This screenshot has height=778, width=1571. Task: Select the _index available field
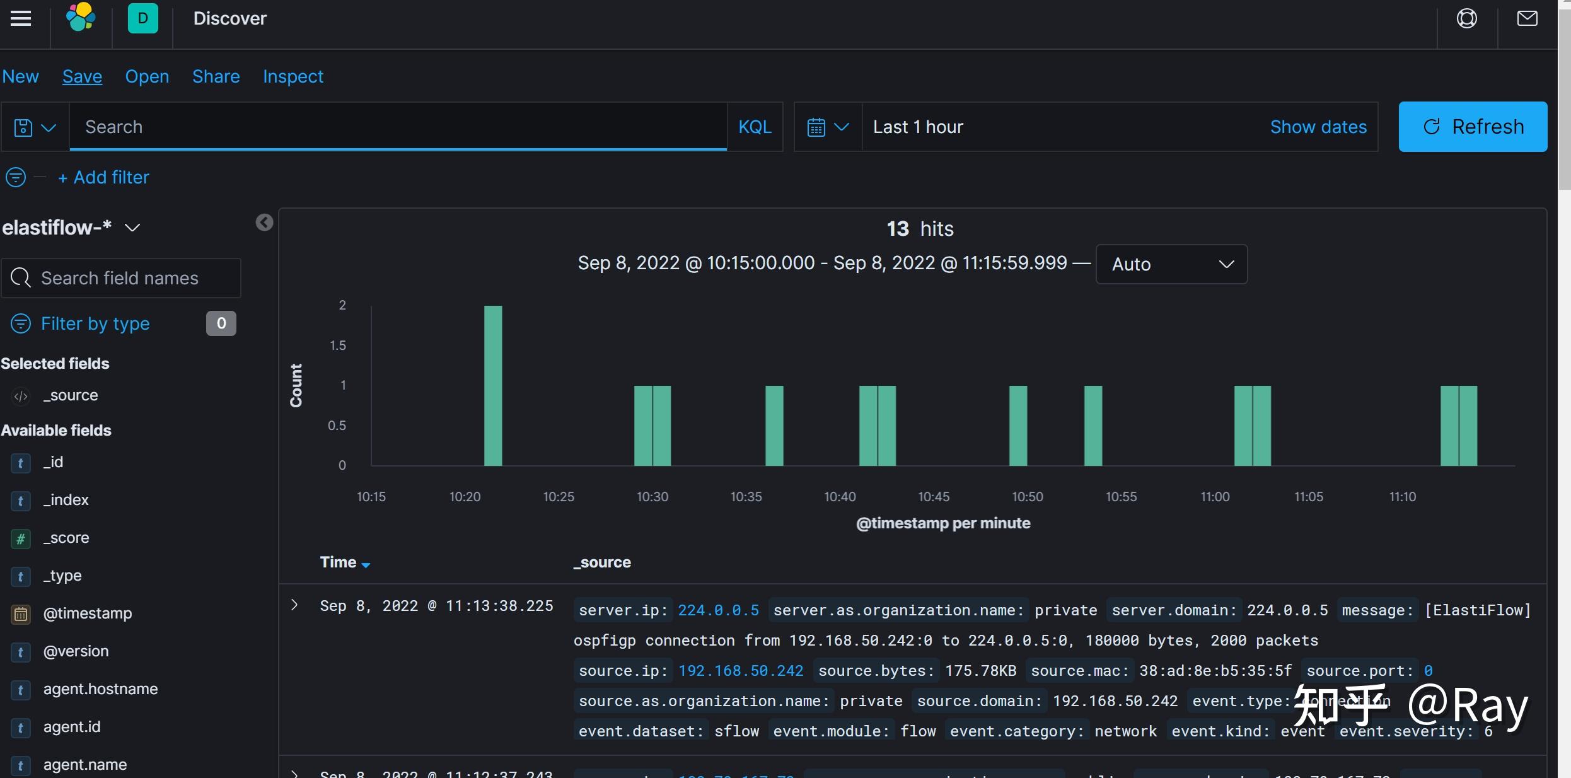(66, 500)
